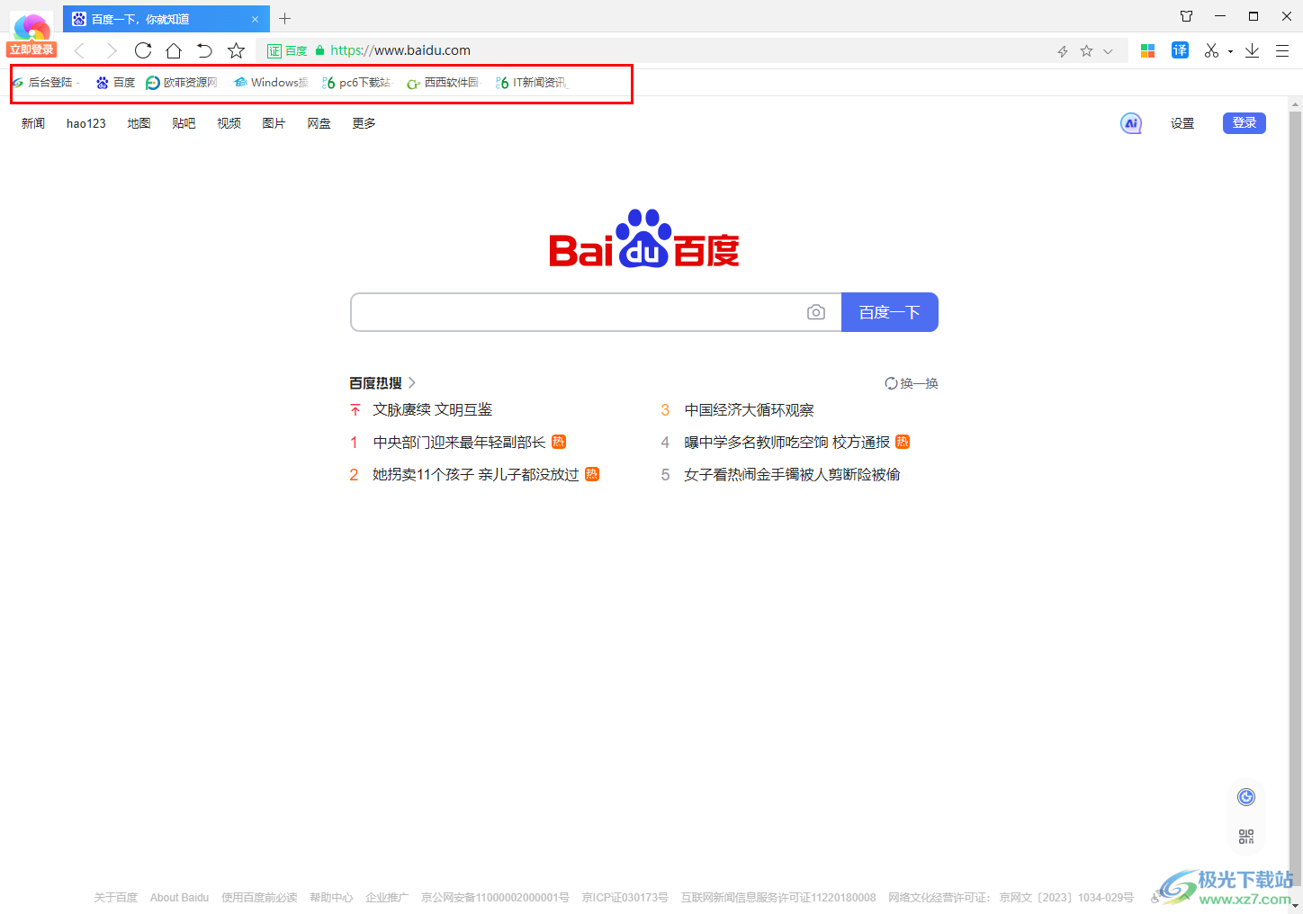1303x914 pixels.
Task: Click the 立即登录 browser login badge
Action: click(31, 49)
